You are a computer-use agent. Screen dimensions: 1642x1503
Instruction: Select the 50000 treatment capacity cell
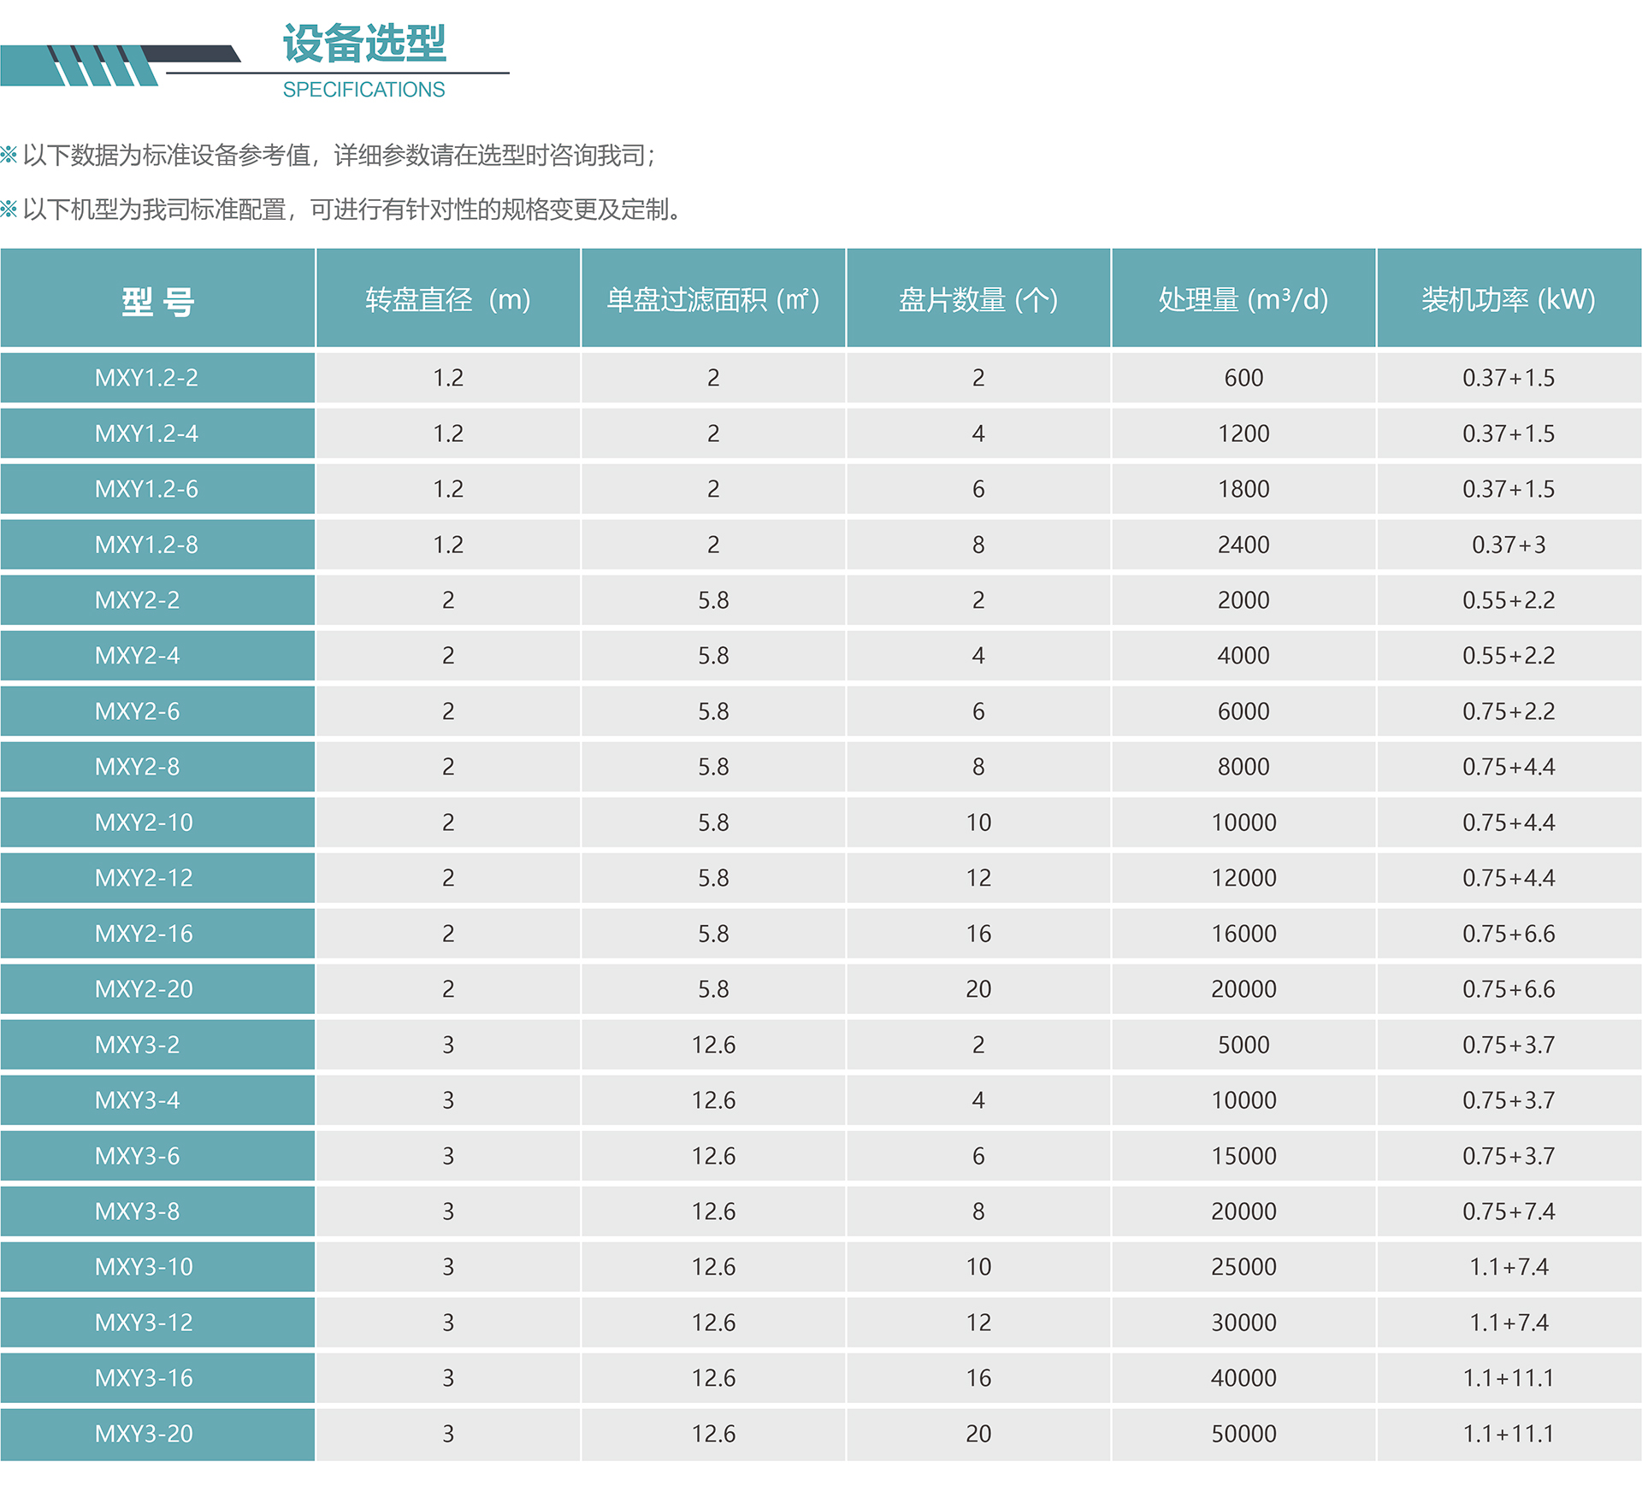point(1243,1434)
